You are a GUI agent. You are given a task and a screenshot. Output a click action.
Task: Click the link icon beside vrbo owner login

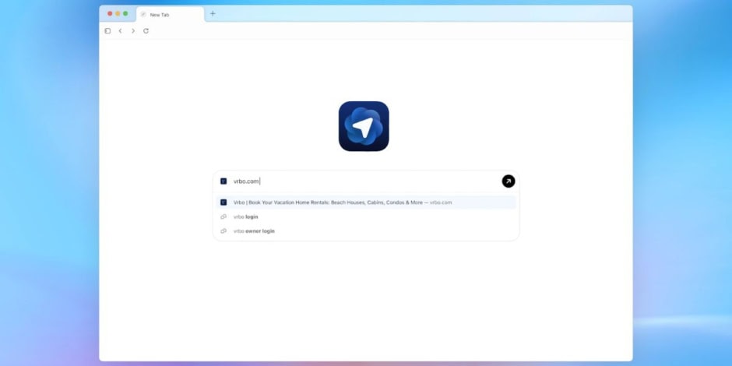(223, 231)
